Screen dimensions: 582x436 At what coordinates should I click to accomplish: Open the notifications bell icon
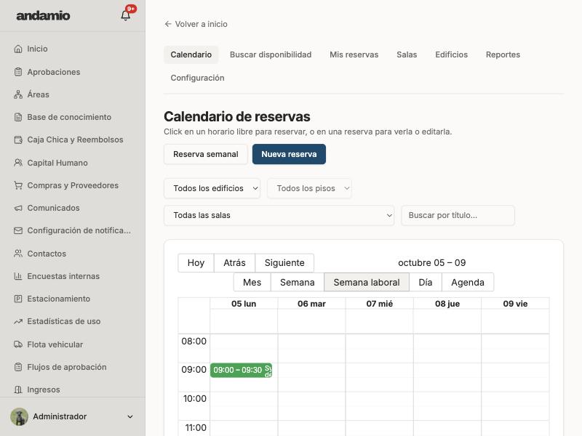click(125, 15)
